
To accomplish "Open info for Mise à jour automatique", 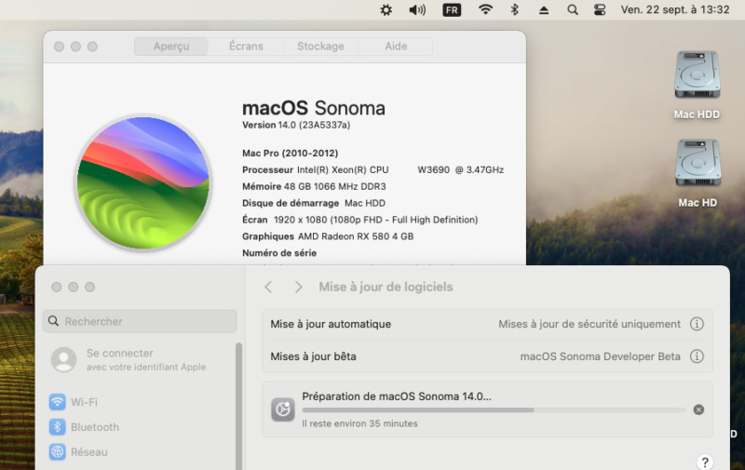I will 697,324.
